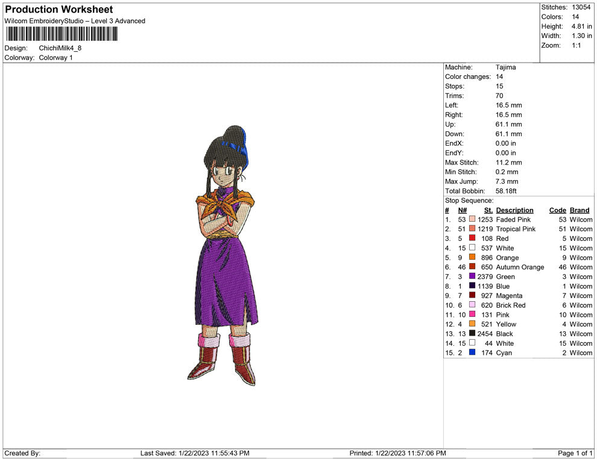
Task: Click the white swatch in row 14
Action: 472,343
